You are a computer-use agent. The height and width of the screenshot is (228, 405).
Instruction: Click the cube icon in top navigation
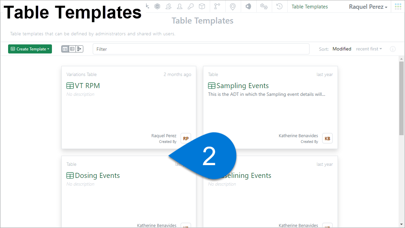pos(202,6)
